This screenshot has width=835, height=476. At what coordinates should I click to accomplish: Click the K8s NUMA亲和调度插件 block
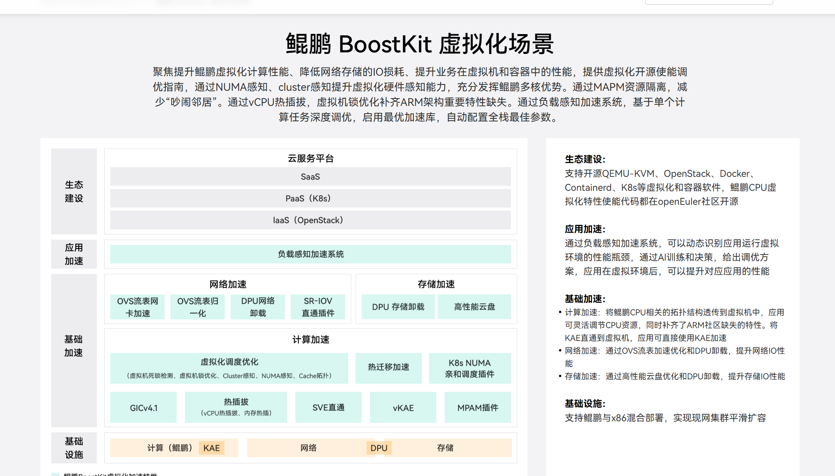pos(470,368)
